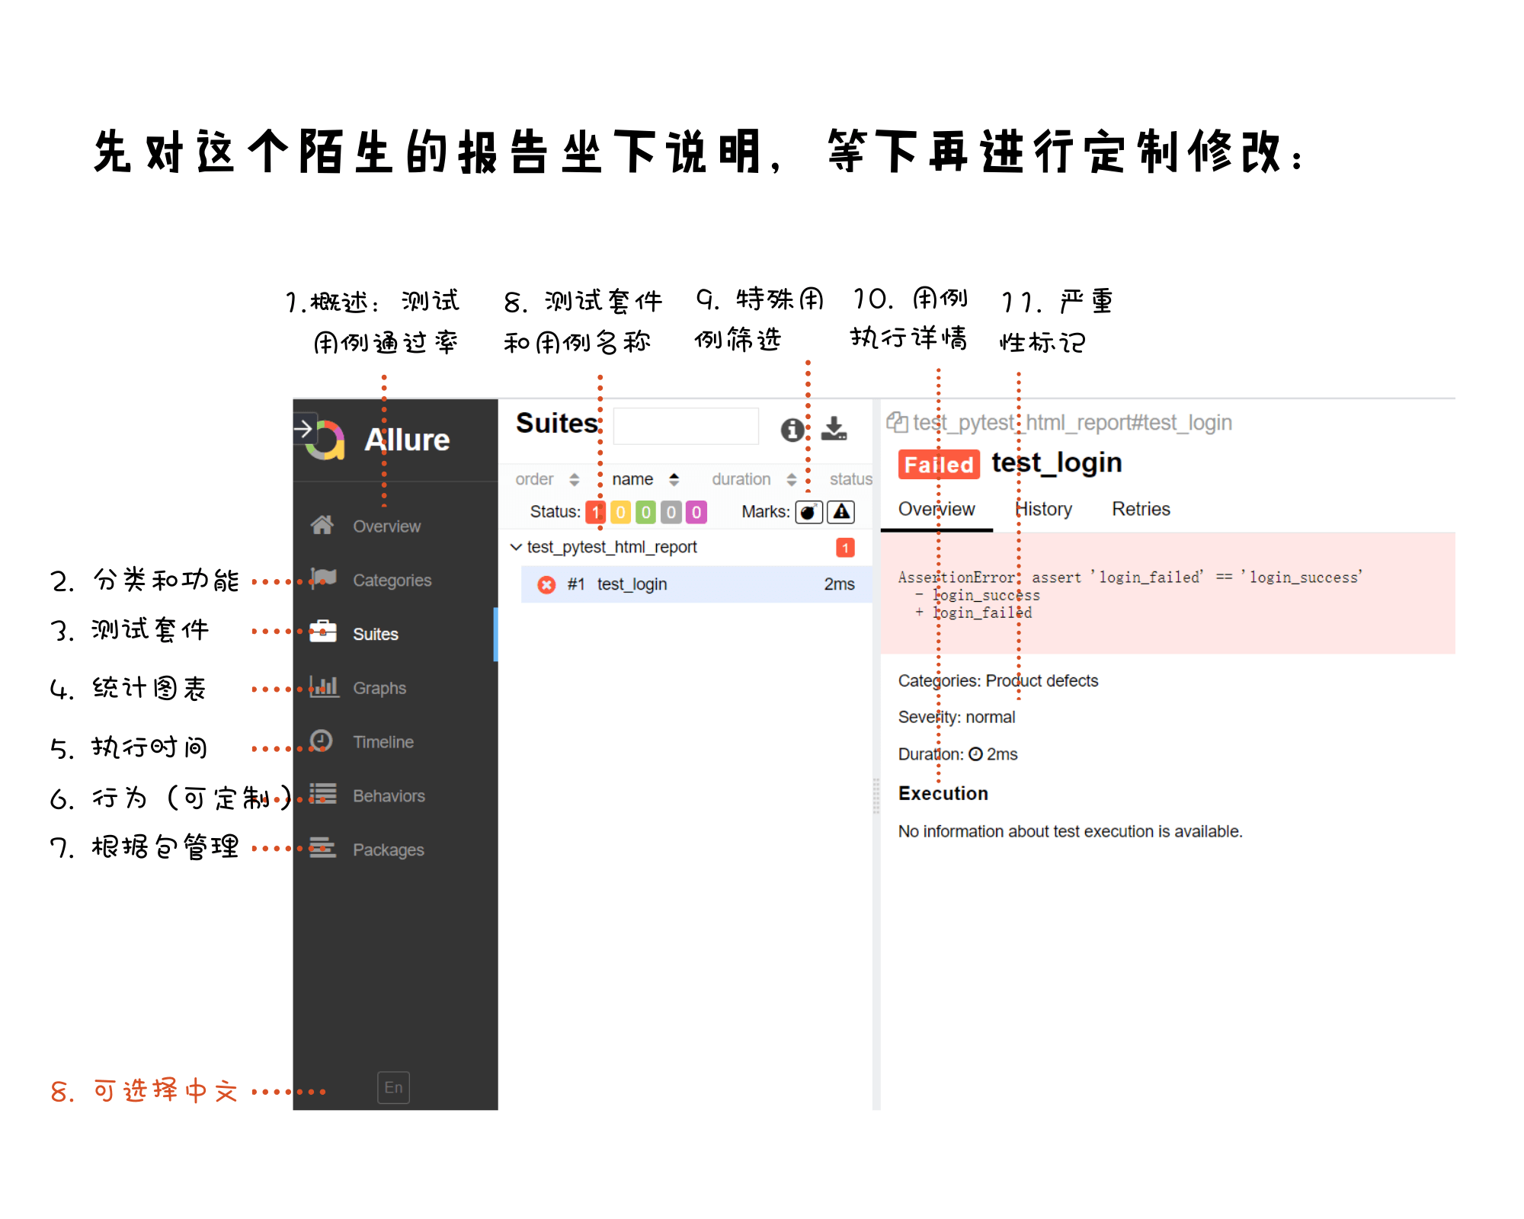Screen dimensions: 1524x1219
Task: Click the Graphs bar-chart icon
Action: coord(323,686)
